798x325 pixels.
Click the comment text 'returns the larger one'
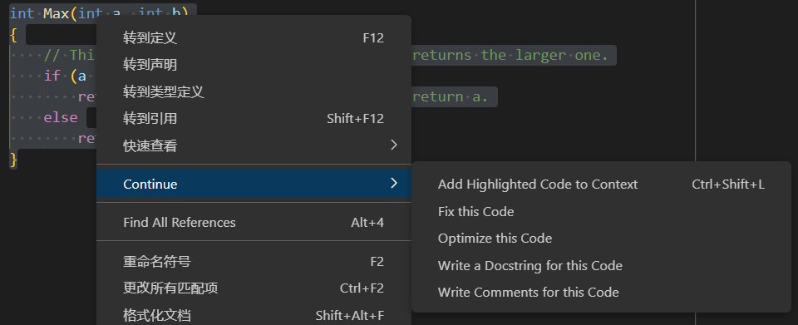coord(510,55)
